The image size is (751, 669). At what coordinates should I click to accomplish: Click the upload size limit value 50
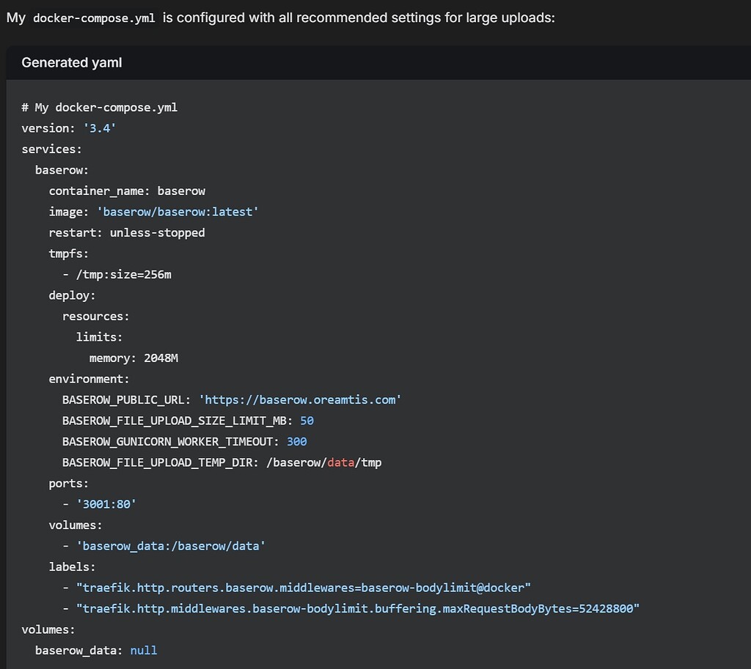[307, 421]
